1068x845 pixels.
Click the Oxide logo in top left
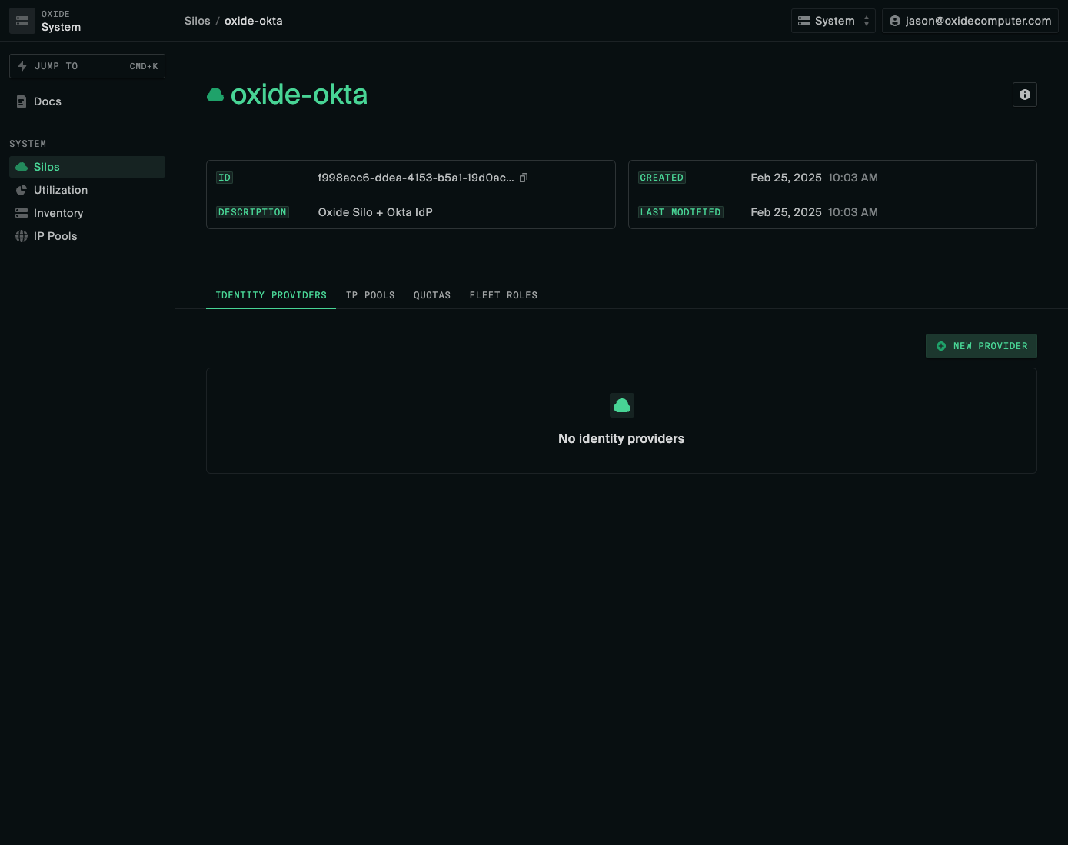[x=22, y=20]
